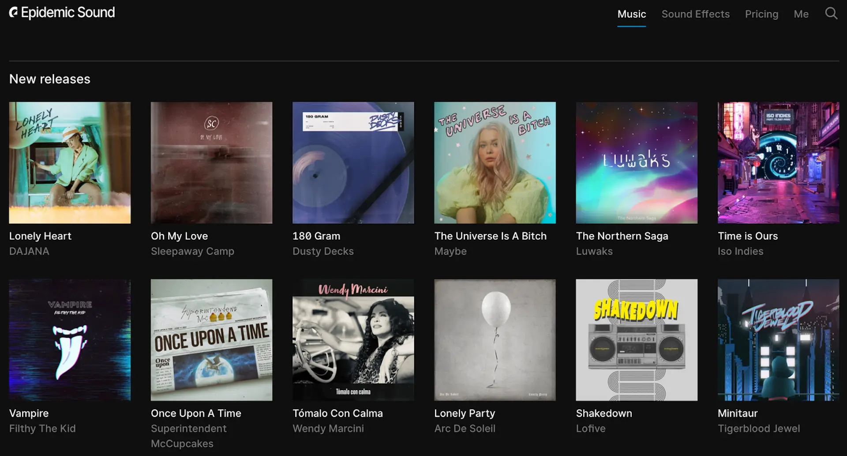Click the Time is Ours title
The image size is (847, 456).
[748, 236]
